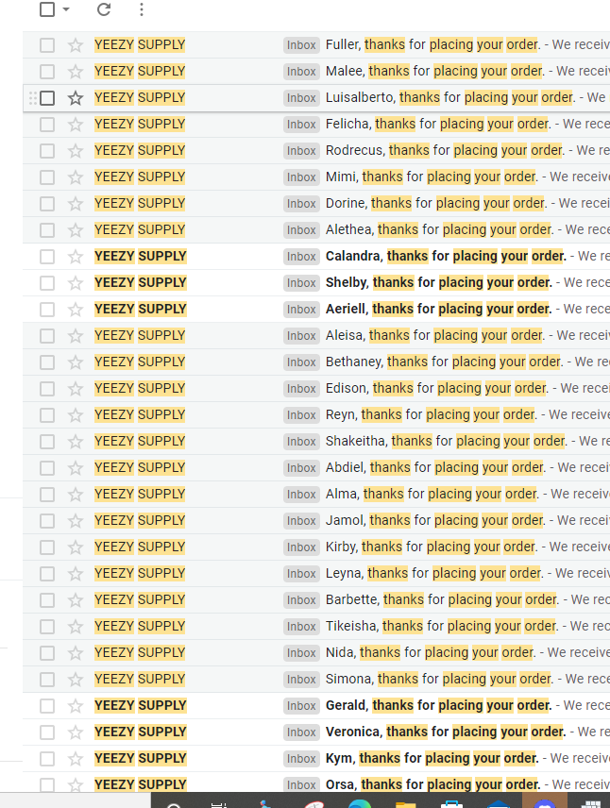The image size is (610, 808).
Task: Open 'Gerald, thanks for placing your order' email
Action: click(x=438, y=705)
